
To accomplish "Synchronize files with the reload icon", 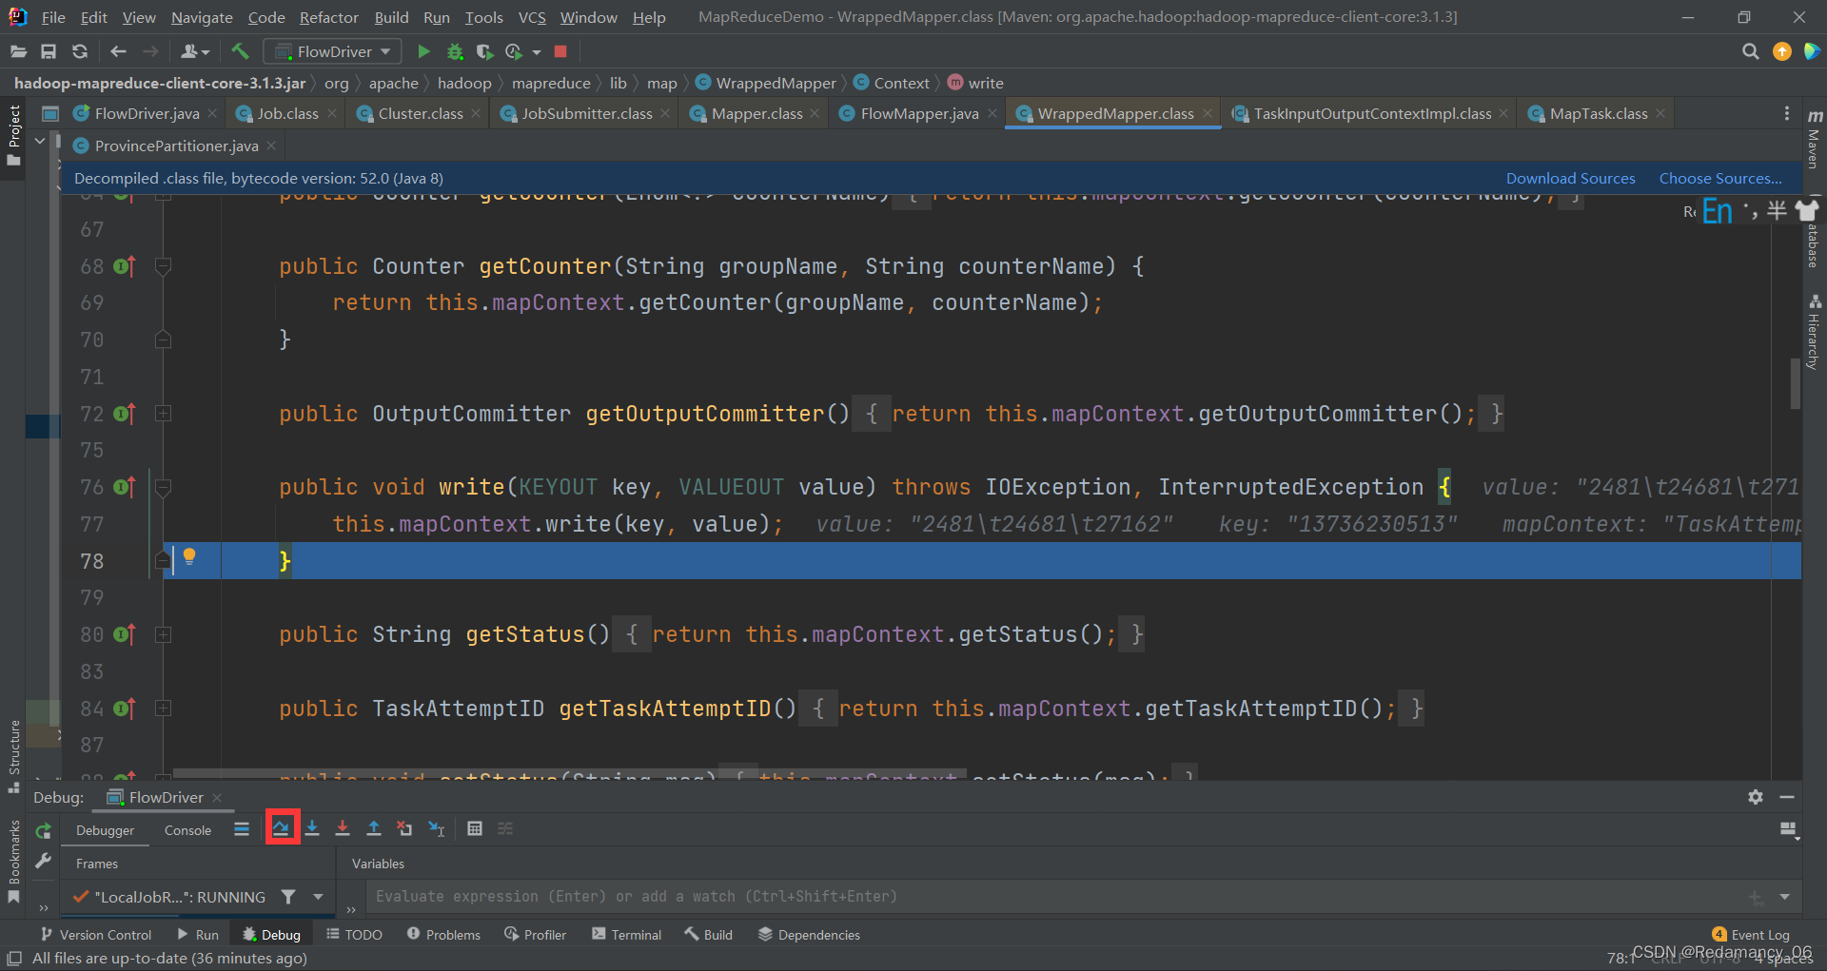I will tap(80, 51).
